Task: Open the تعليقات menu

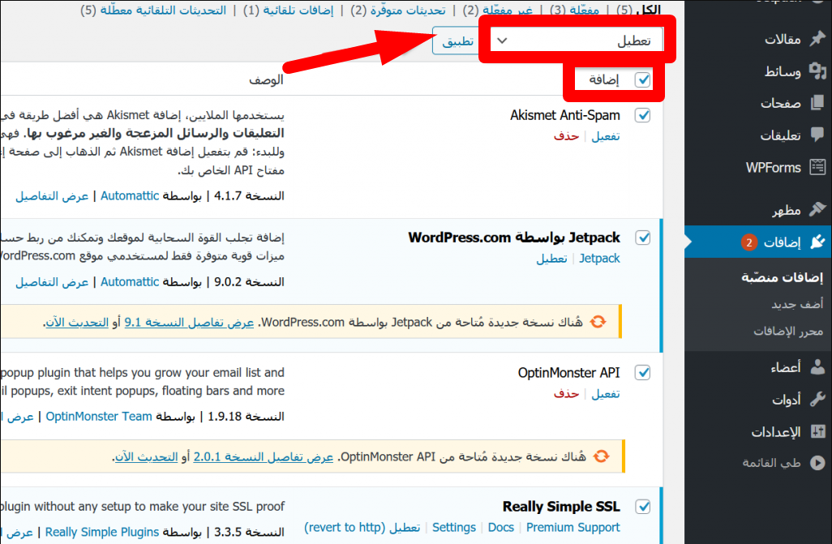Action: coord(780,135)
